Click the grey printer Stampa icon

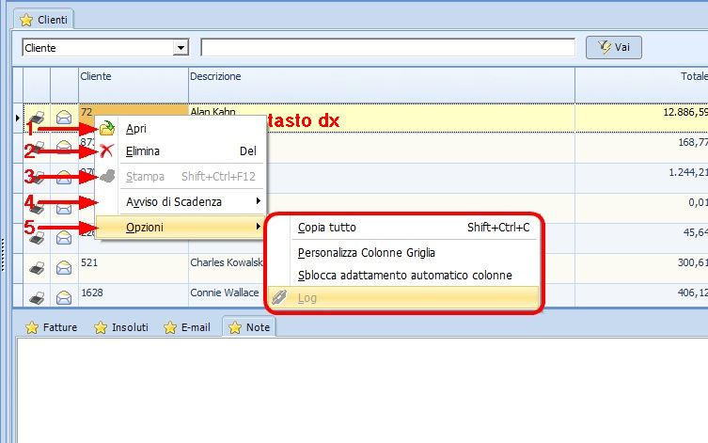107,176
